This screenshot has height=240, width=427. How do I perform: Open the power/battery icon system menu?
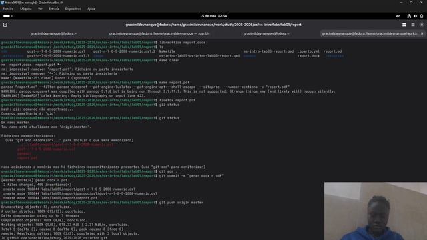tap(422, 16)
